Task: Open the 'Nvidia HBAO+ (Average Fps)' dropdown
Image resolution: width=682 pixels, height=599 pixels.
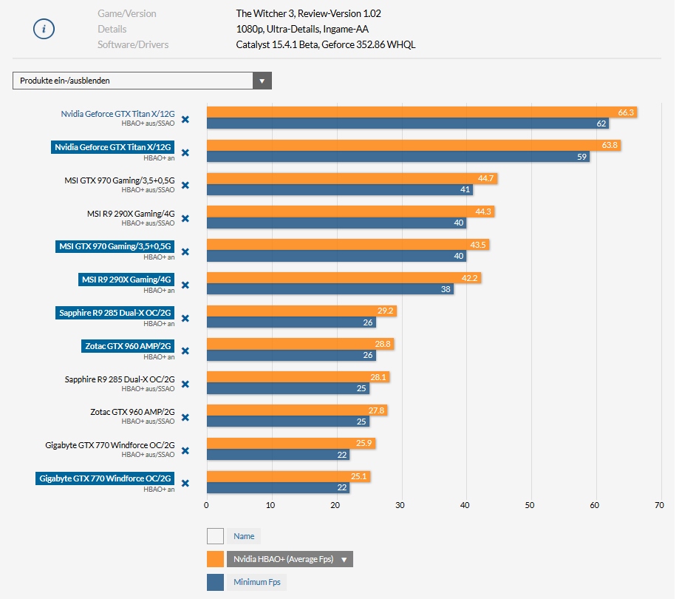Action: coord(290,559)
